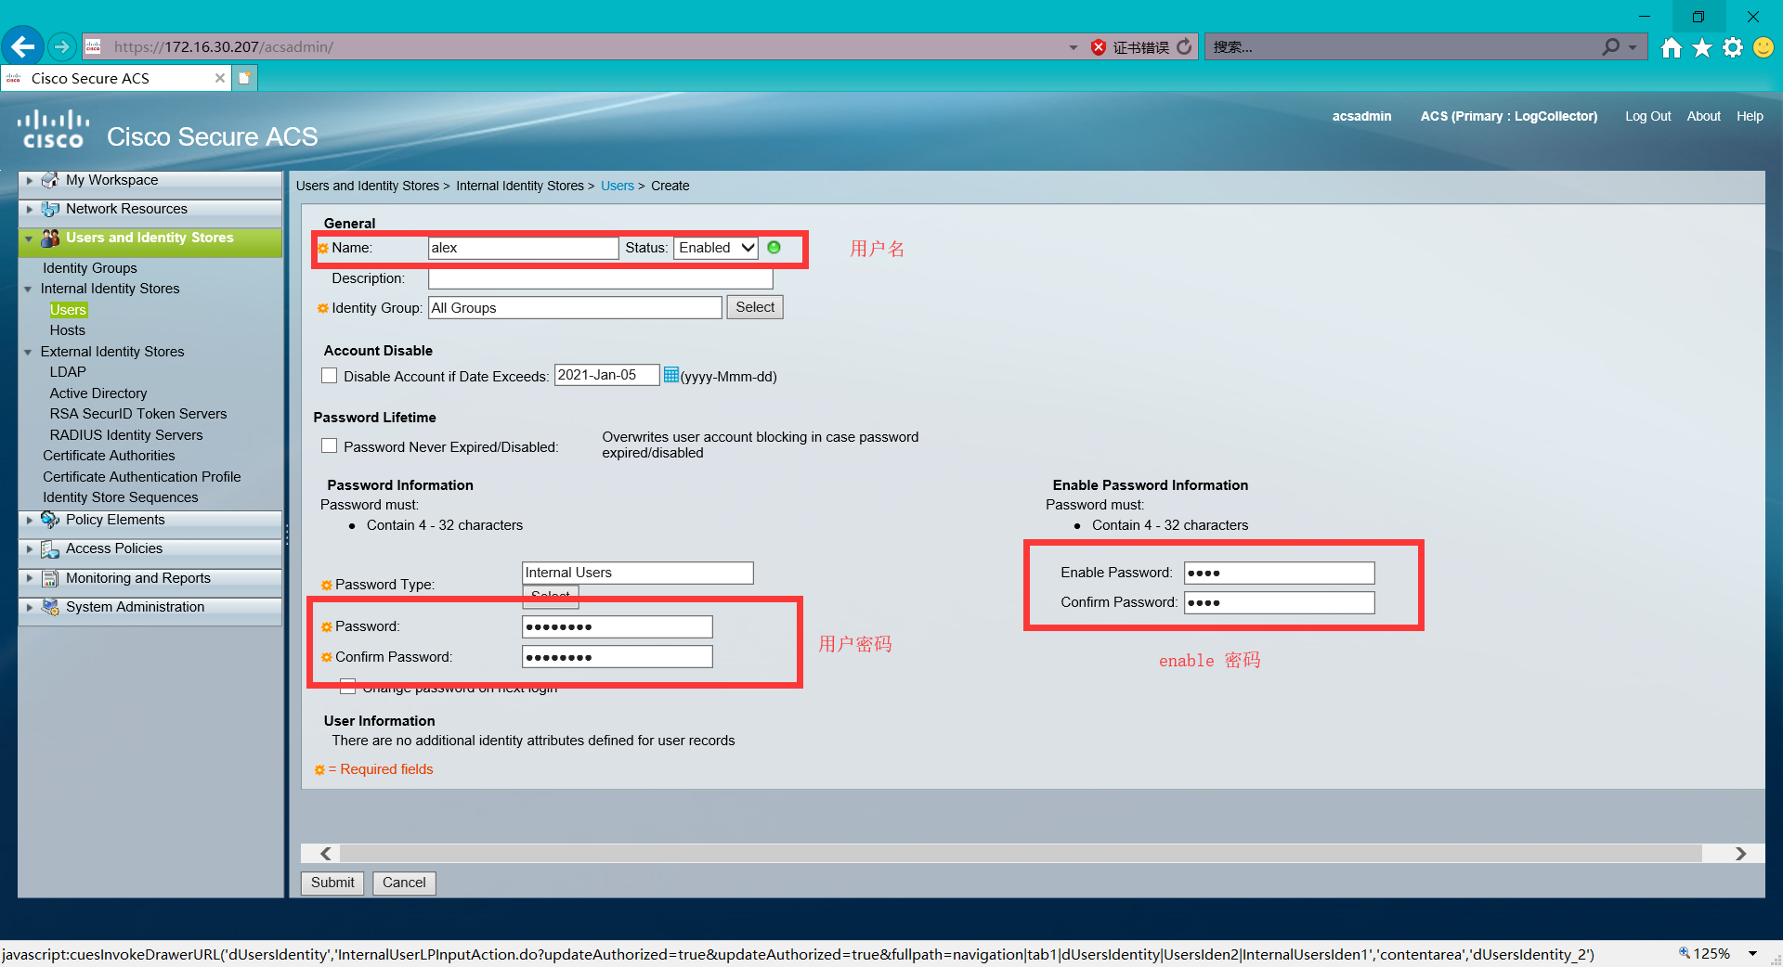
Task: Expand Policy Elements section
Action: pyautogui.click(x=30, y=520)
